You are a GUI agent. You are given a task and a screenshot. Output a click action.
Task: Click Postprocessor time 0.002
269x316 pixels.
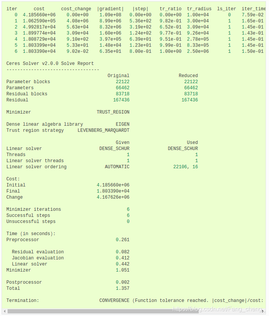tap(123, 282)
